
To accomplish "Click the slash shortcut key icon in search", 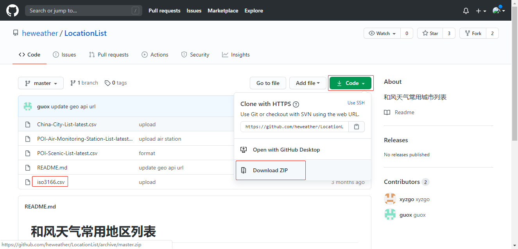I will [135, 11].
